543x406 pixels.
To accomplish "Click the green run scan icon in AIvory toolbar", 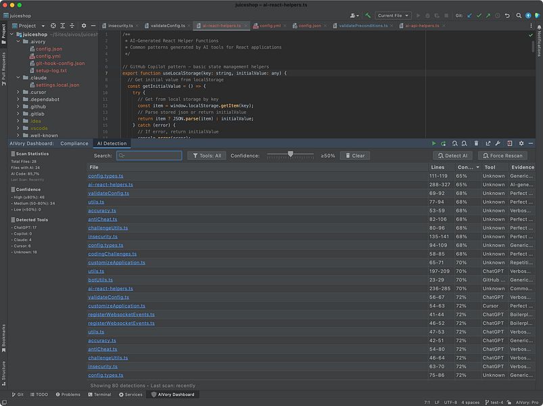I will (433, 143).
